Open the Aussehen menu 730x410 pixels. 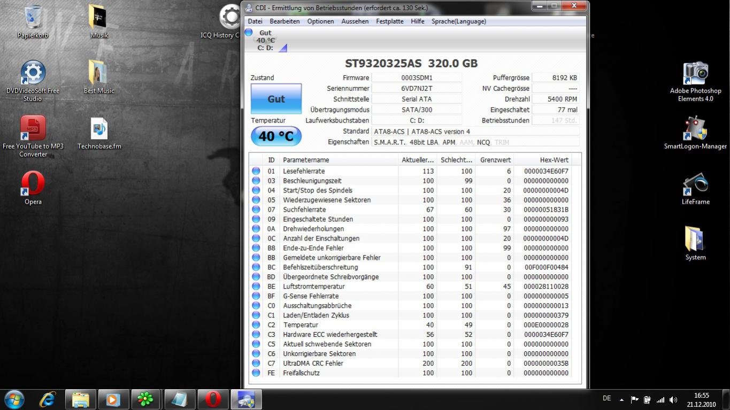coord(355,21)
